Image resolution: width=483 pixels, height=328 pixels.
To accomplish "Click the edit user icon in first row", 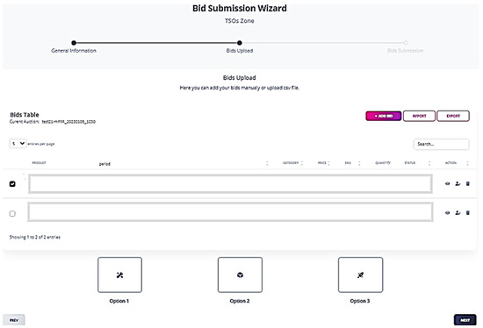I will (x=458, y=183).
